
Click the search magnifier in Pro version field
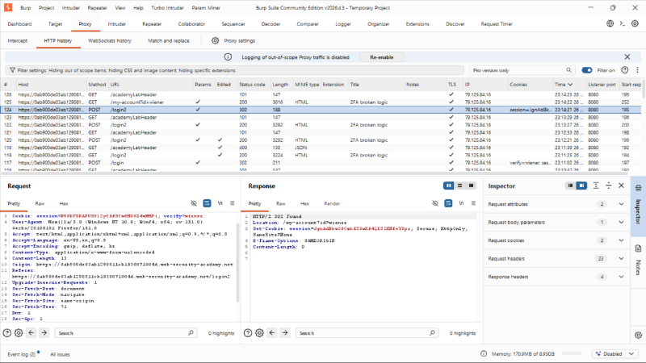click(x=569, y=70)
